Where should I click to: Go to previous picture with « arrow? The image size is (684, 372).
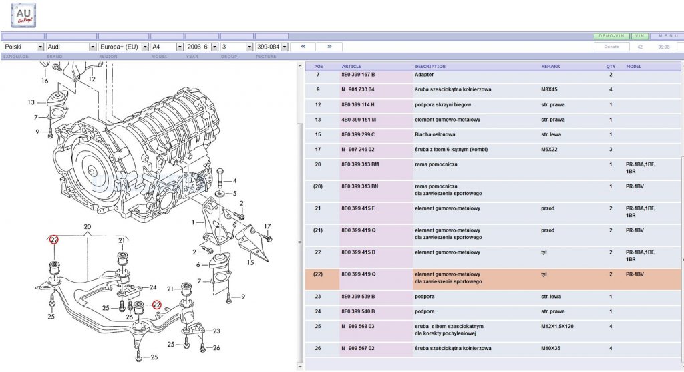pyautogui.click(x=303, y=47)
